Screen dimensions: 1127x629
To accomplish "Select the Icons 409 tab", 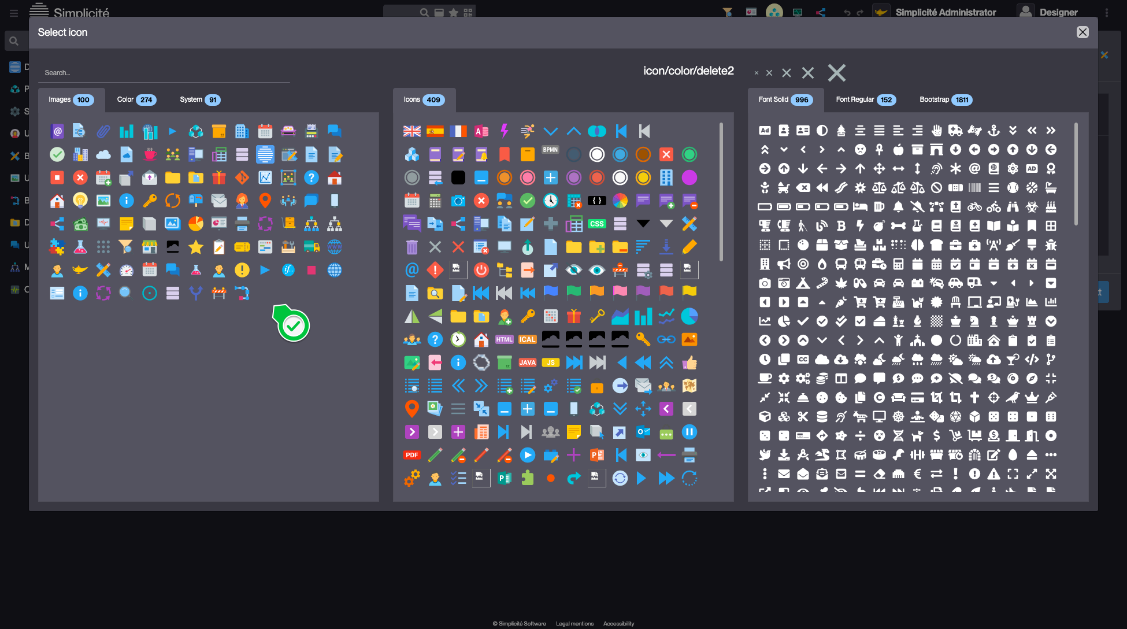I will pos(424,100).
